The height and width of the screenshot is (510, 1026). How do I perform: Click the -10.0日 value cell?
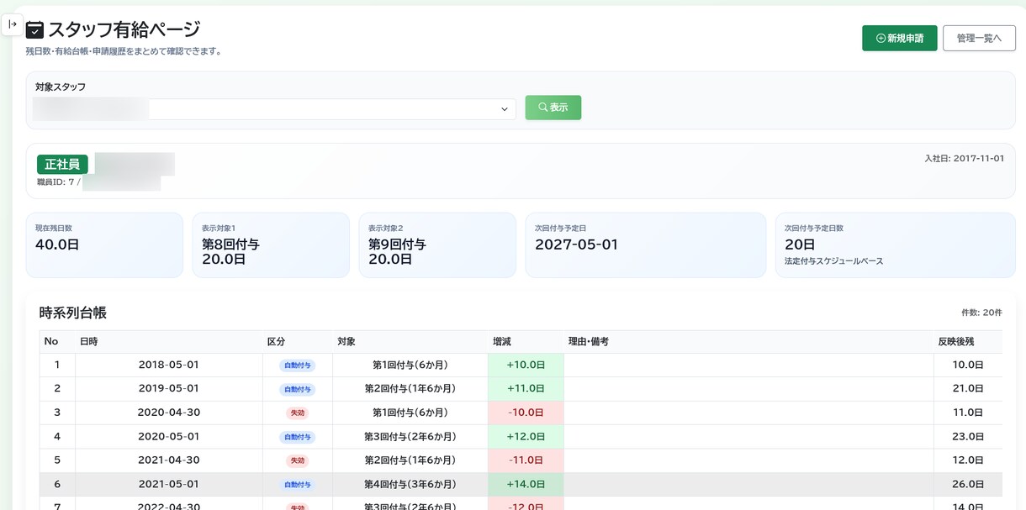pos(526,413)
